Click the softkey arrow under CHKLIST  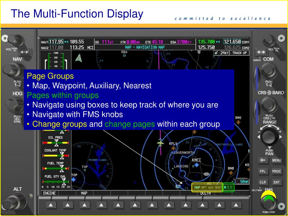click(236, 205)
